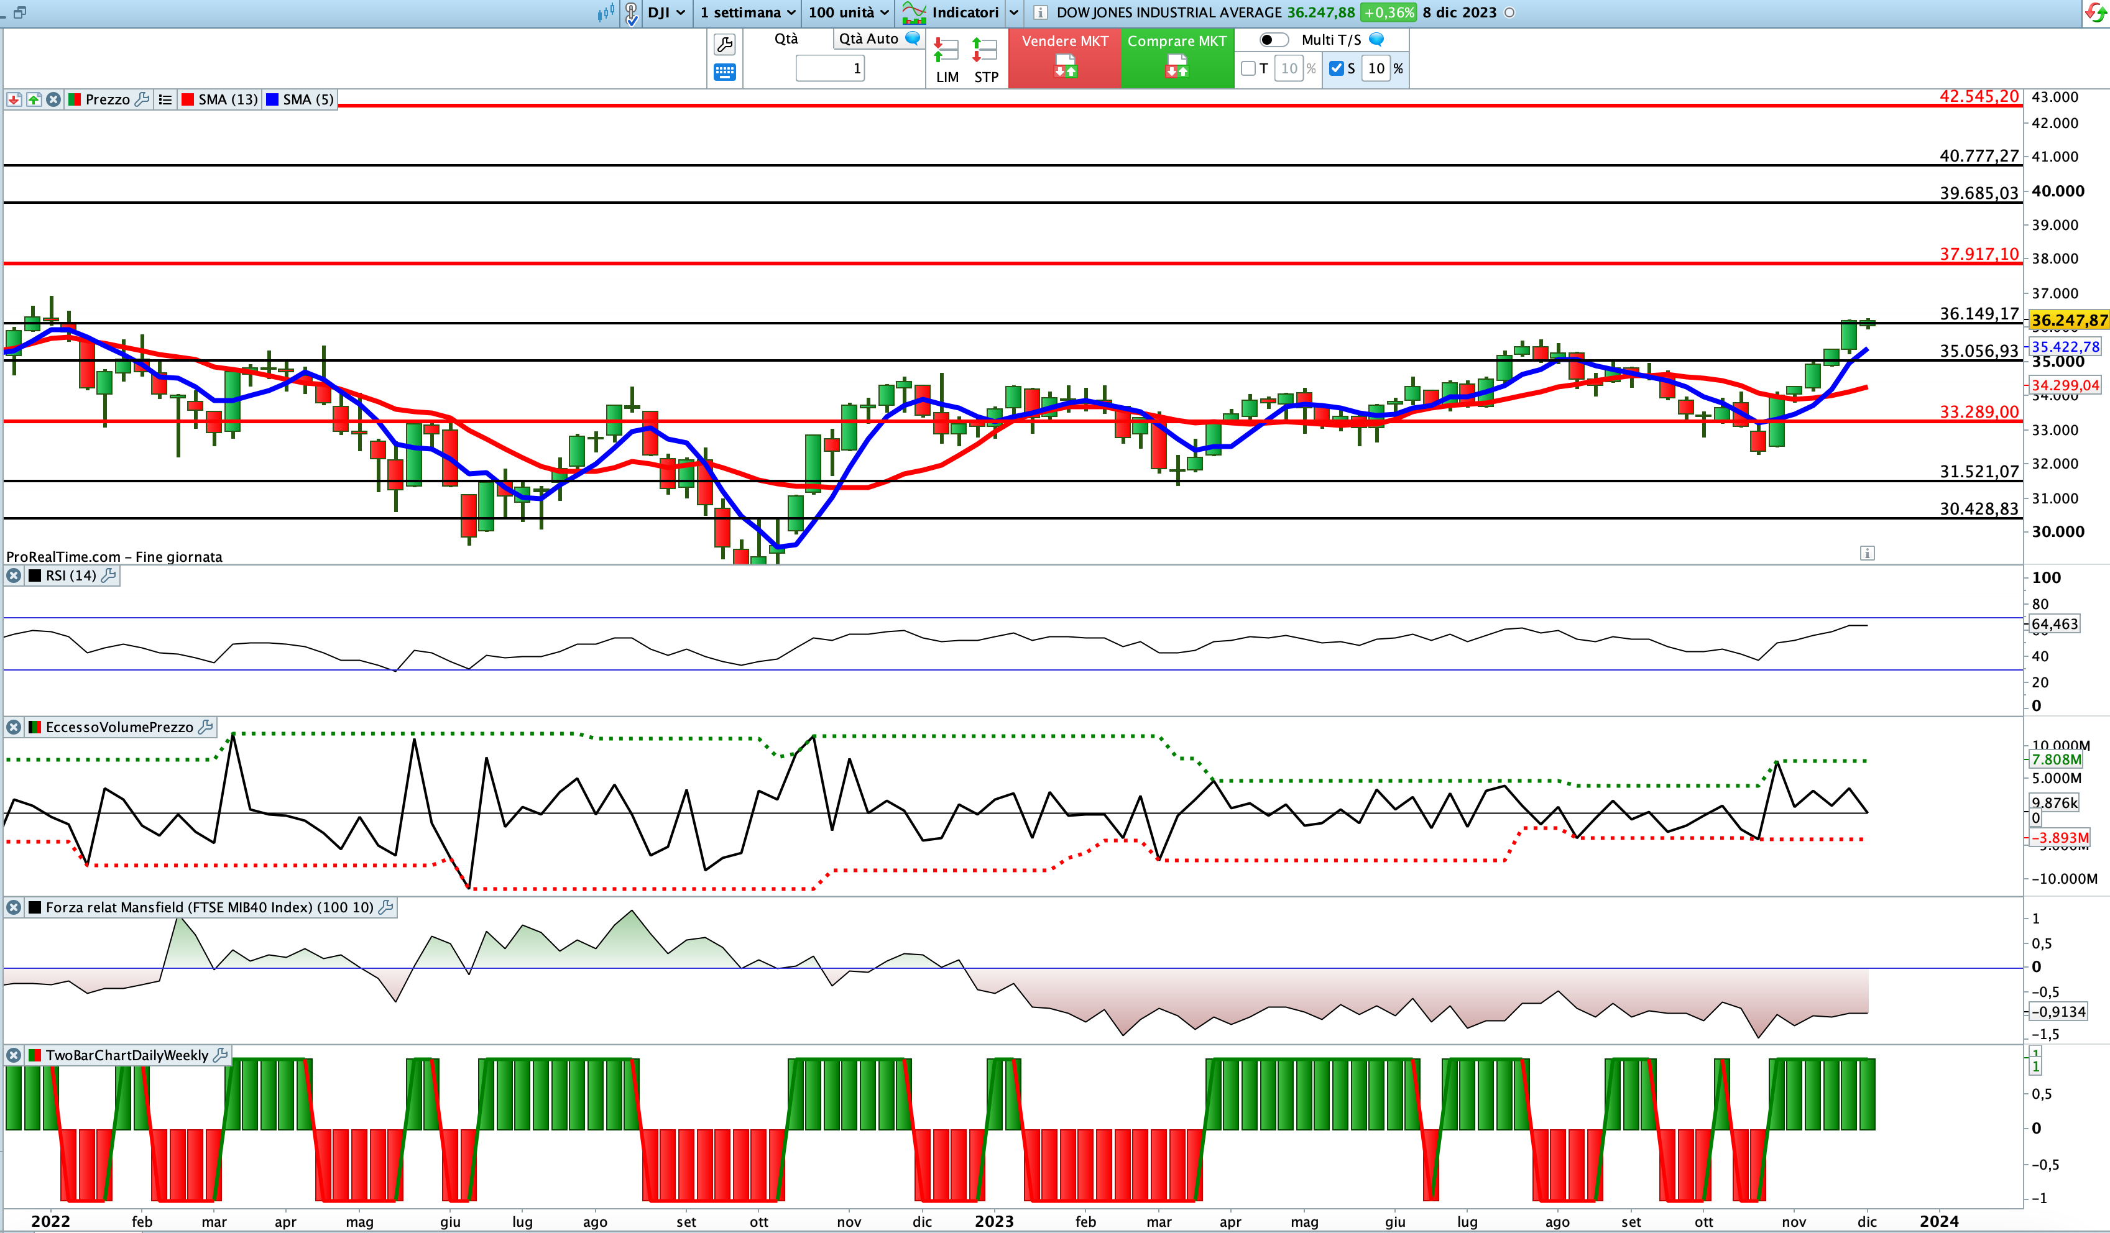Click the T percentage value field

[1289, 68]
